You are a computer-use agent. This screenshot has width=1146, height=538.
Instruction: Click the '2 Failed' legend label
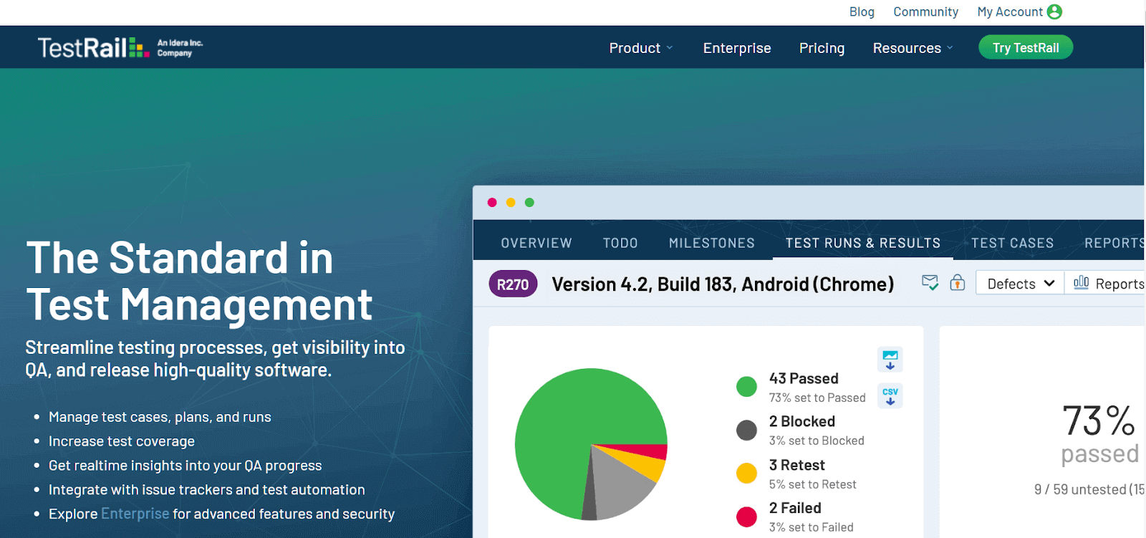point(795,508)
